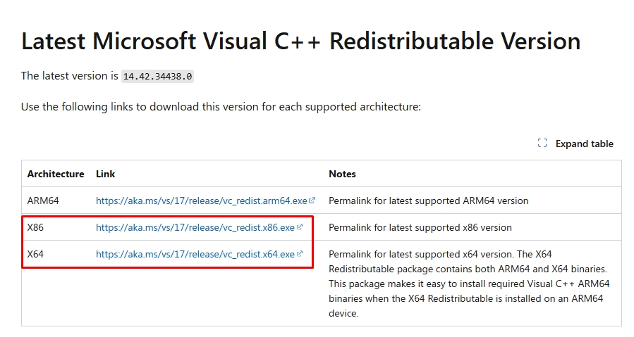634x337 pixels.
Task: Click the ARM64 permalink note text
Action: pyautogui.click(x=429, y=201)
